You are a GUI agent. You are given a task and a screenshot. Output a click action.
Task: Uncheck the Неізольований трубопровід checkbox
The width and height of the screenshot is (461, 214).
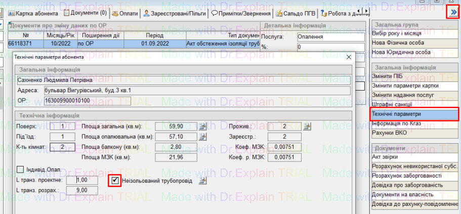click(x=115, y=180)
